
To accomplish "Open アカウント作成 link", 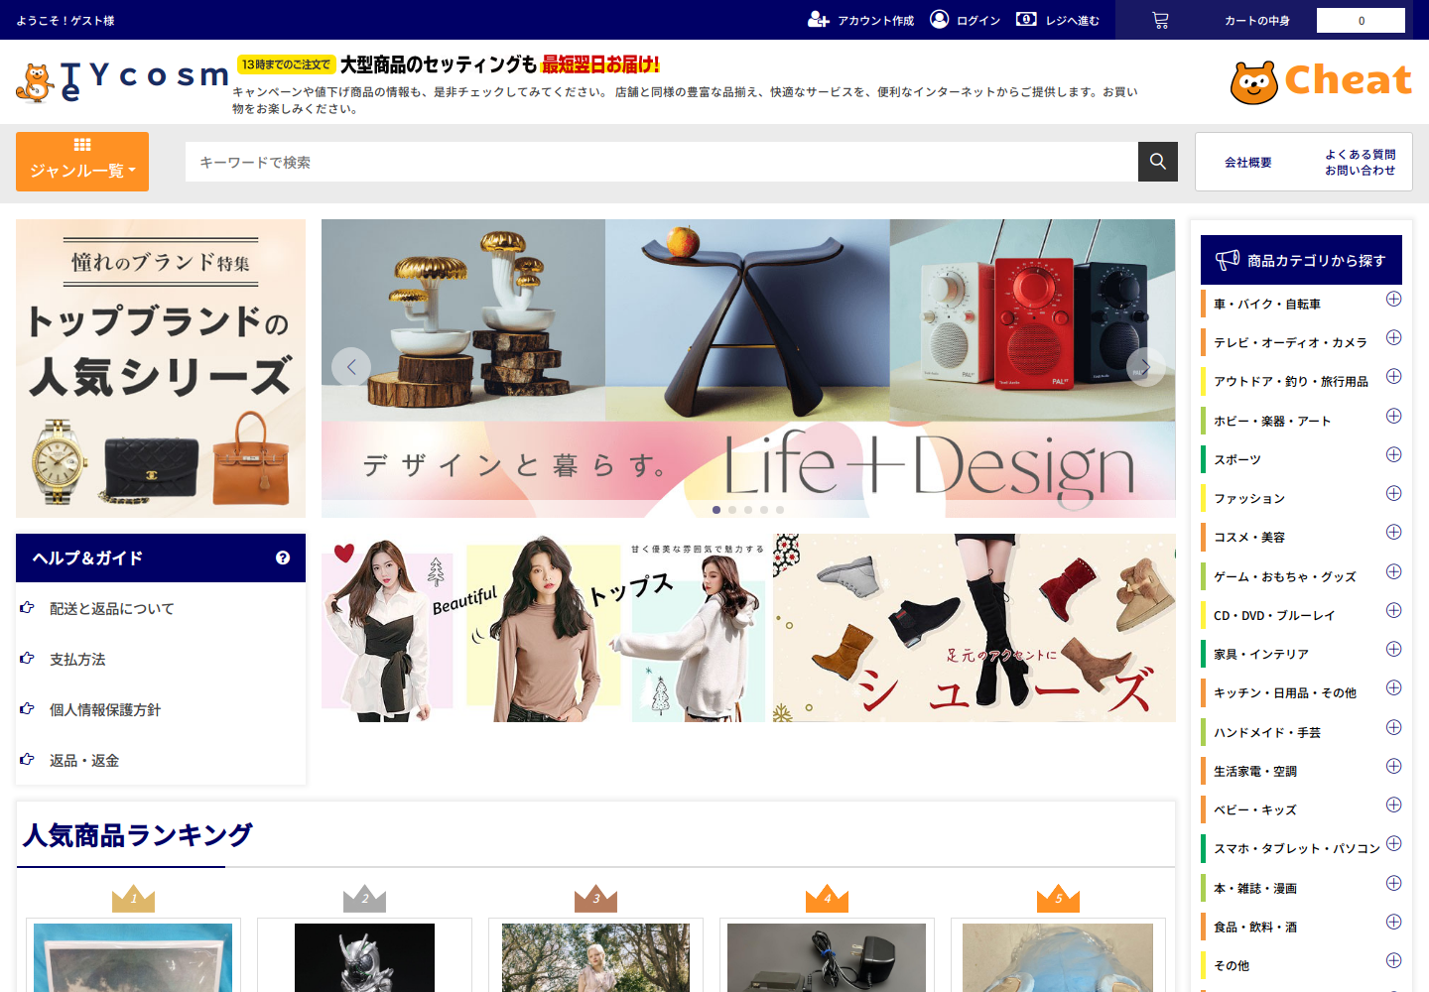I will tap(875, 20).
